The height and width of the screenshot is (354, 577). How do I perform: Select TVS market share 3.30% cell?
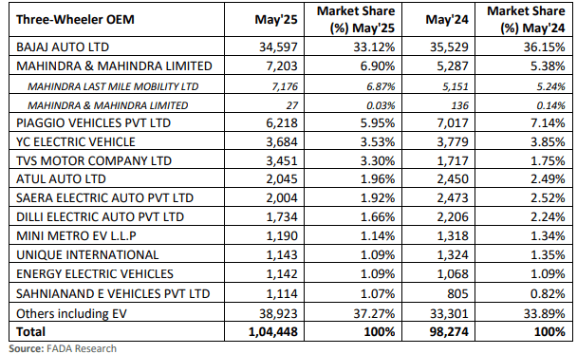[x=353, y=160]
